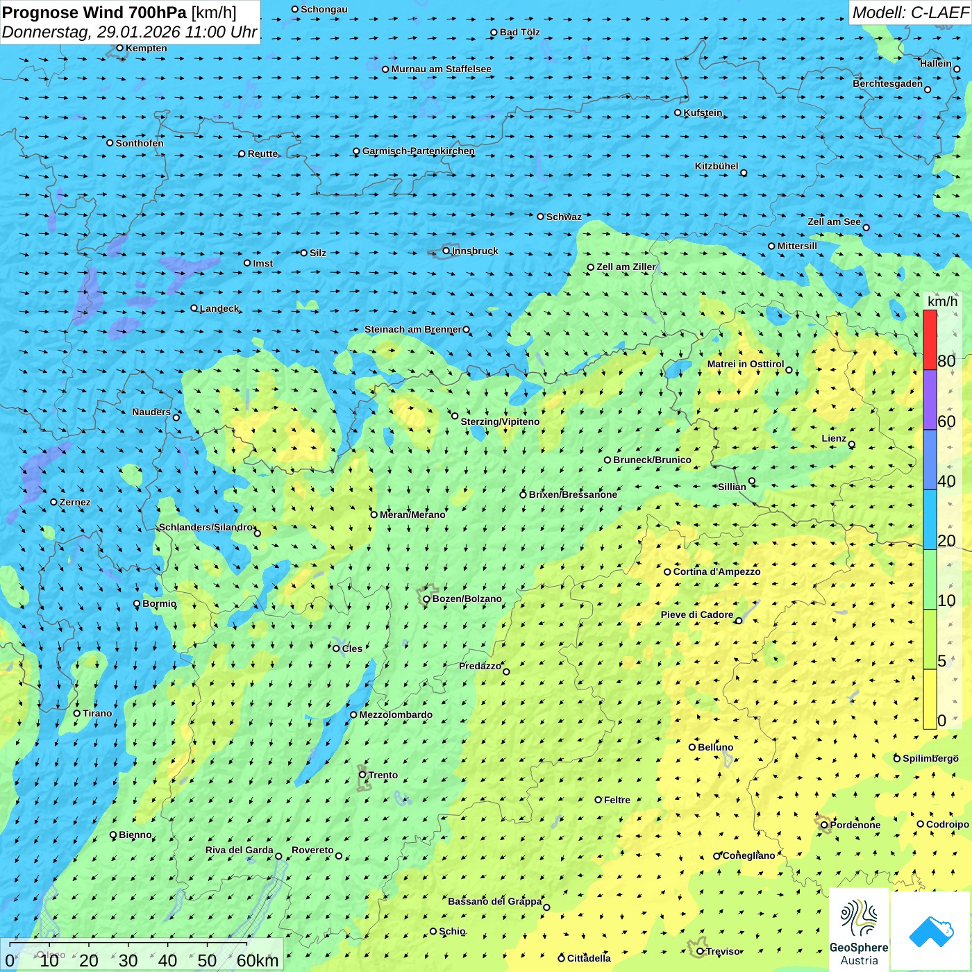Click the 'Bienno' label

tap(135, 835)
